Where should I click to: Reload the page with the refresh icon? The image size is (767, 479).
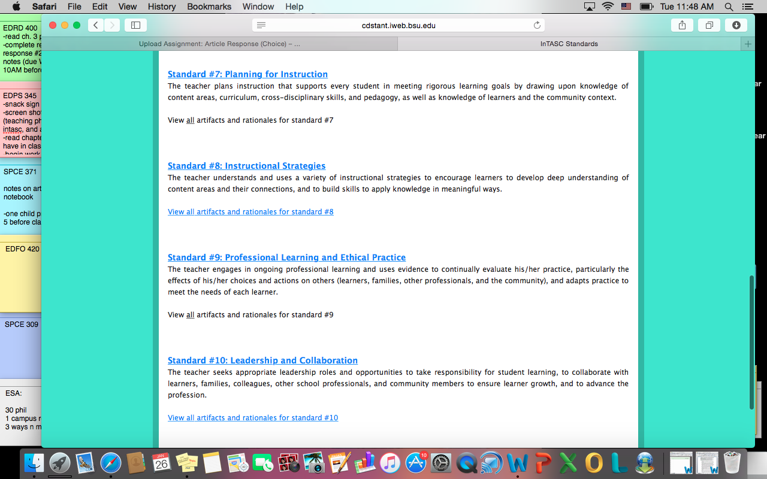click(x=537, y=25)
